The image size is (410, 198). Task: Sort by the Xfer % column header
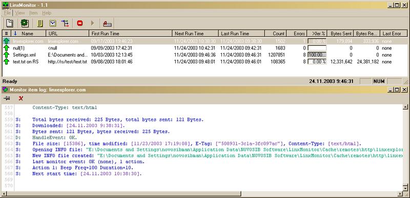[317, 33]
